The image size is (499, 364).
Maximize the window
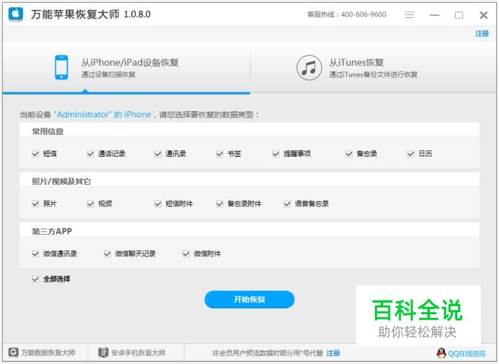(x=459, y=15)
